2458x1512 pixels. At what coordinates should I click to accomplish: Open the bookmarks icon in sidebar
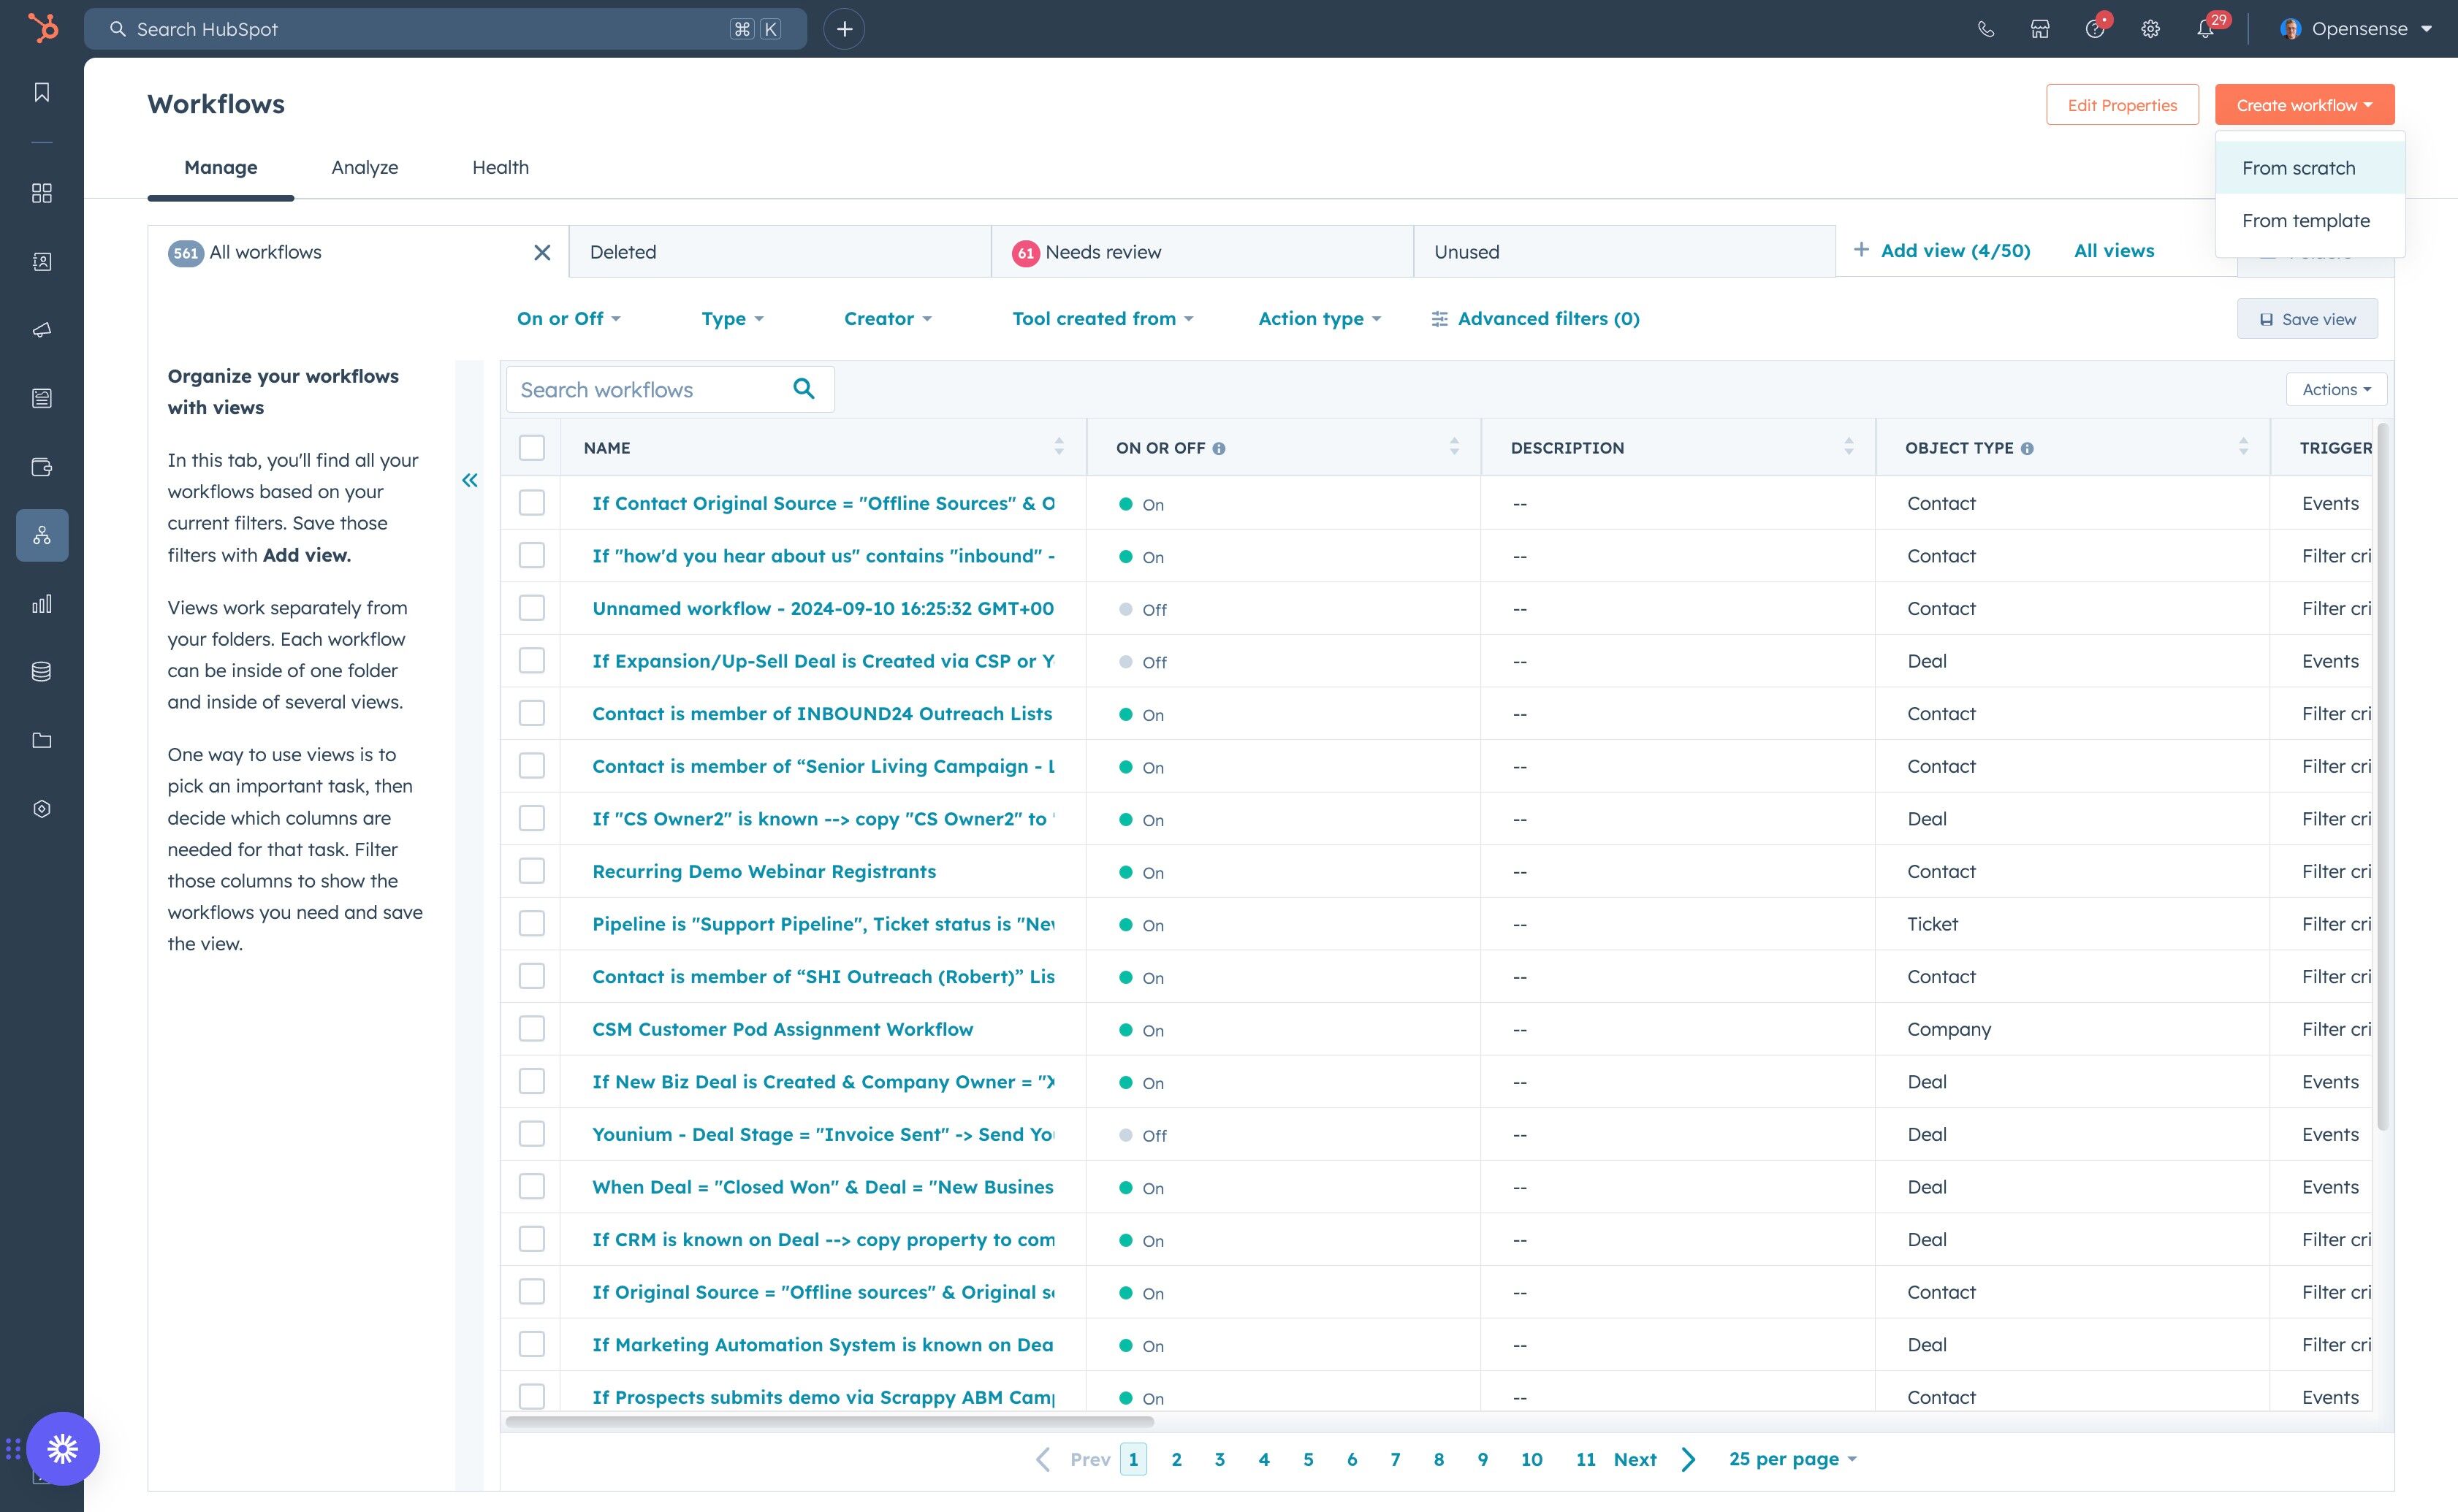42,92
